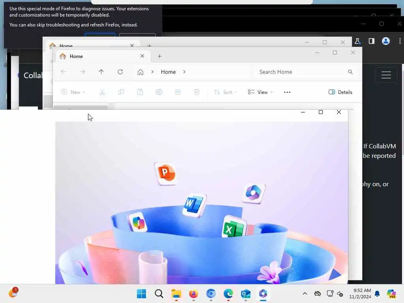Close the Home tab in front Explorer

coord(142,56)
